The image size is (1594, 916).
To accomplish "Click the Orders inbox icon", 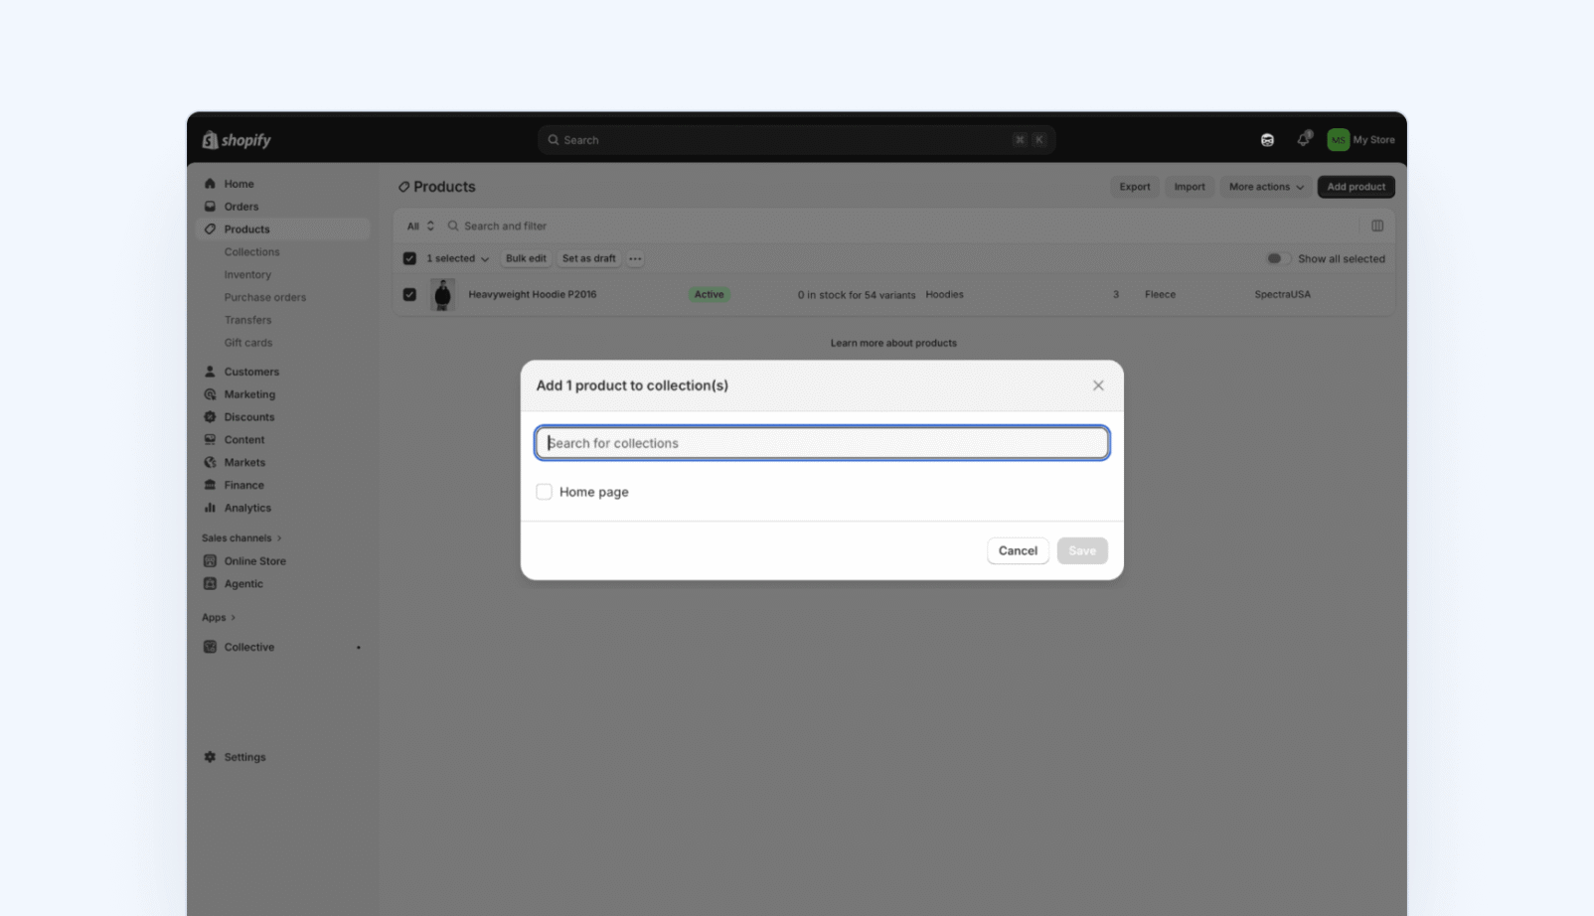I will click(x=210, y=207).
